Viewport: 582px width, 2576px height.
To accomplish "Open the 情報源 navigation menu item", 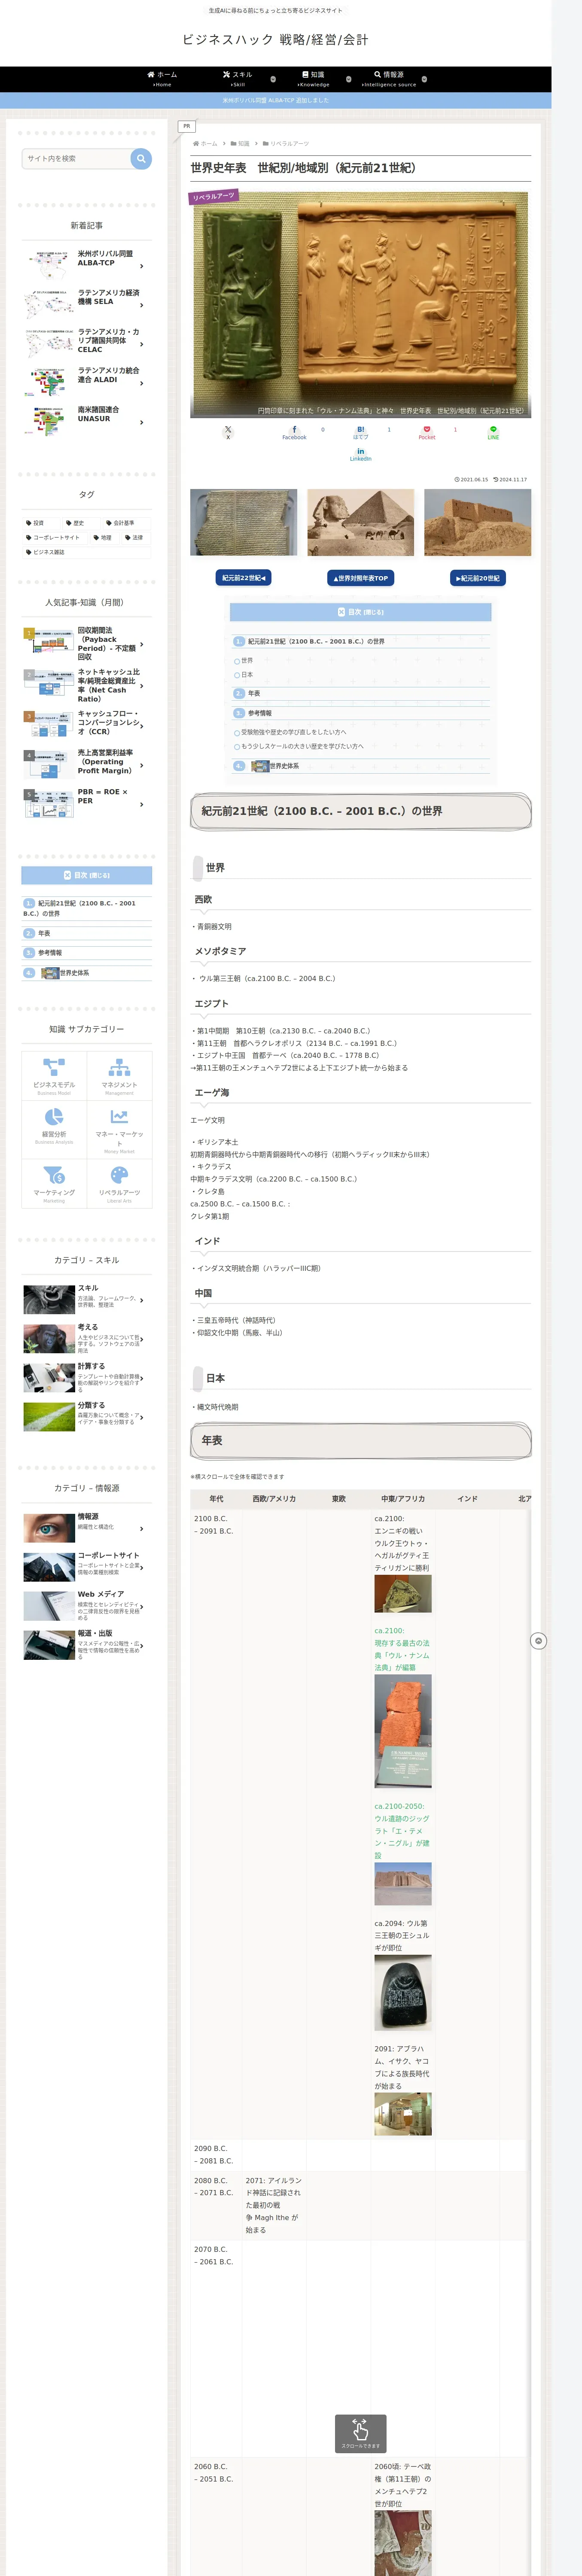I will (x=389, y=79).
